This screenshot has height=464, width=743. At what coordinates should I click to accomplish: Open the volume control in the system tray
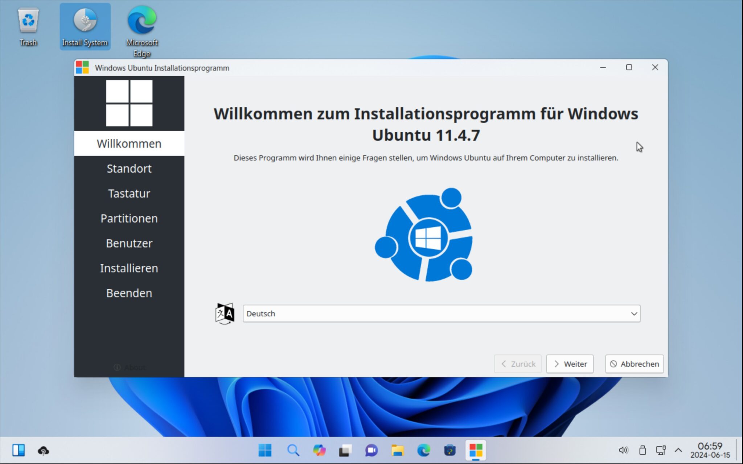[x=624, y=451]
